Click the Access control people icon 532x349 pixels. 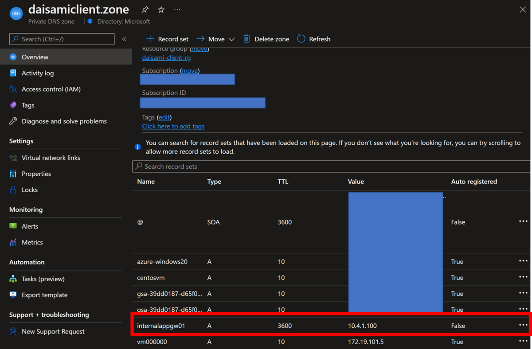point(13,89)
